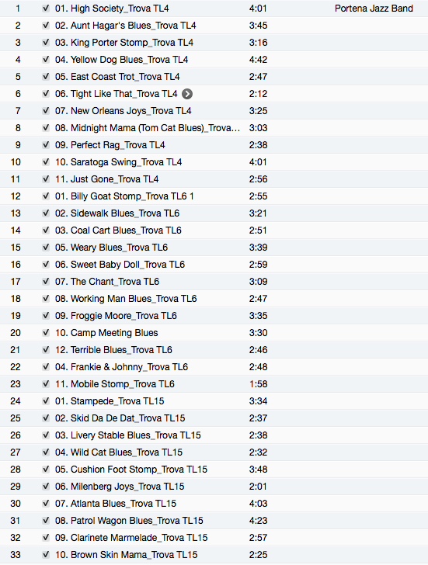Select Frankie & Johnny track title
The width and height of the screenshot is (428, 565).
[x=121, y=367]
